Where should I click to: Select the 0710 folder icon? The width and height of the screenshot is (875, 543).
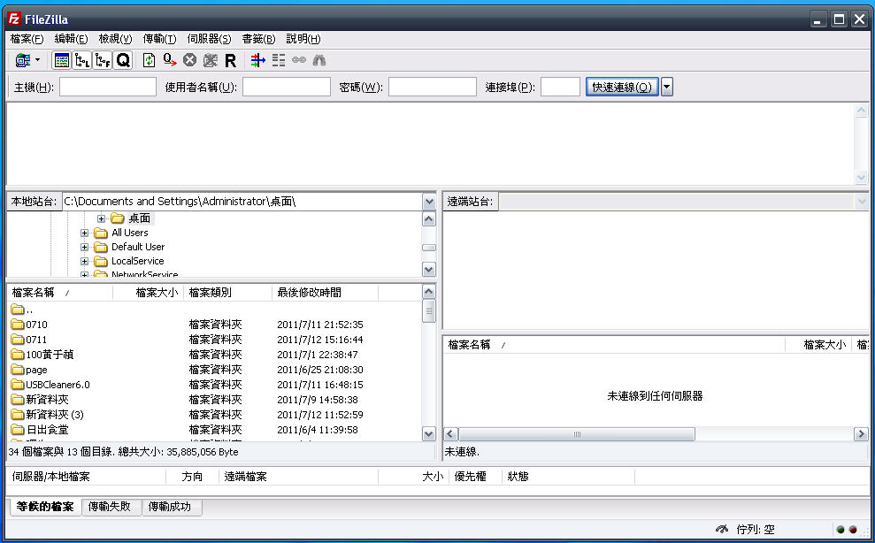click(18, 325)
